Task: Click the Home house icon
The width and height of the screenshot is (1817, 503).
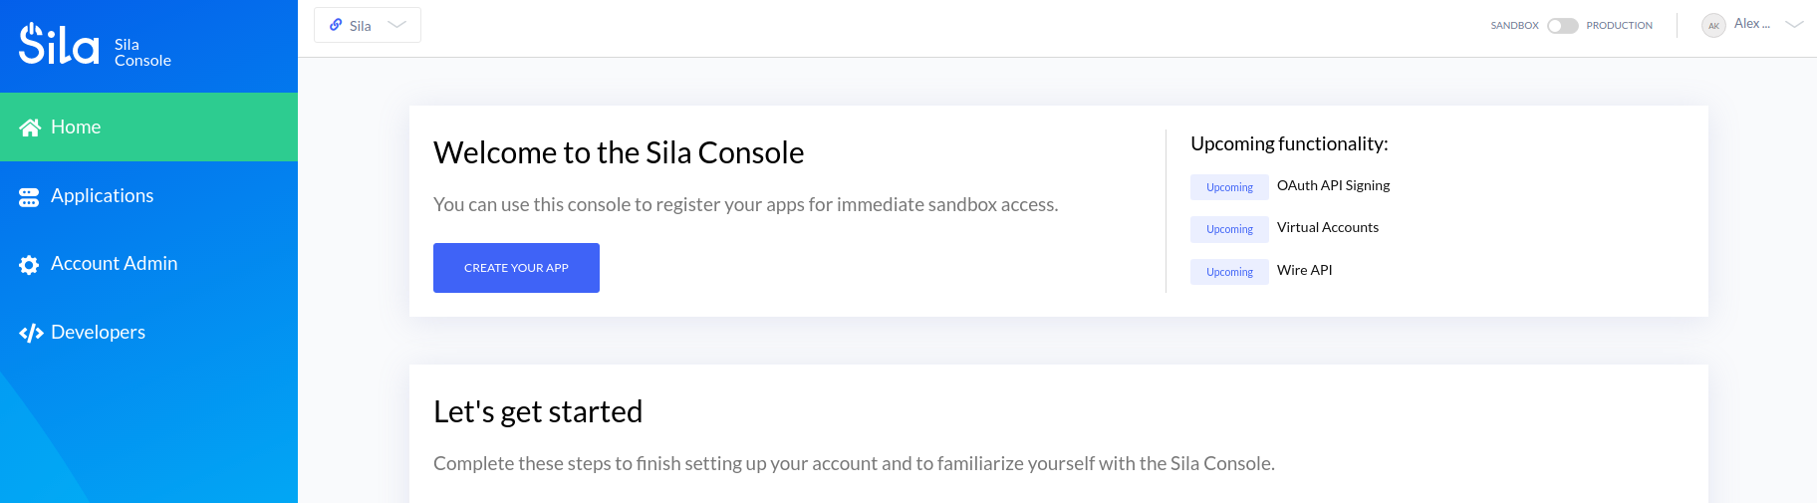Action: coord(30,127)
